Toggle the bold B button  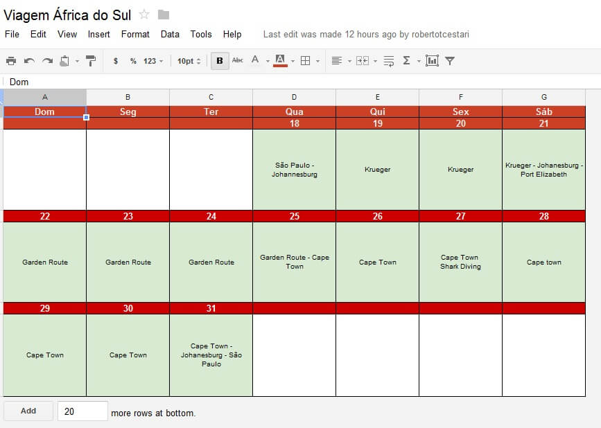[220, 61]
